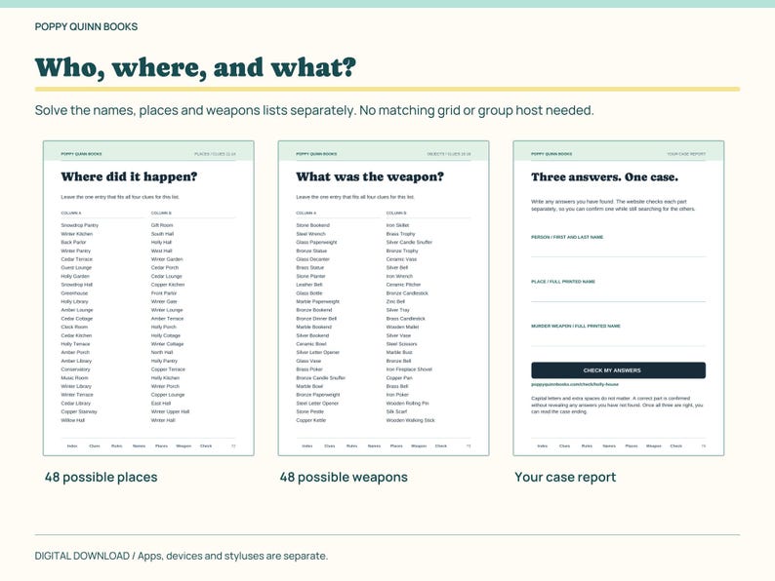Select 'Music Room' in the places list
The width and height of the screenshot is (775, 581).
(74, 377)
